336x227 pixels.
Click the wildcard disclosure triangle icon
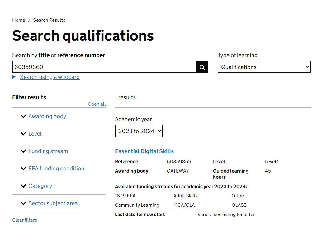pyautogui.click(x=14, y=77)
